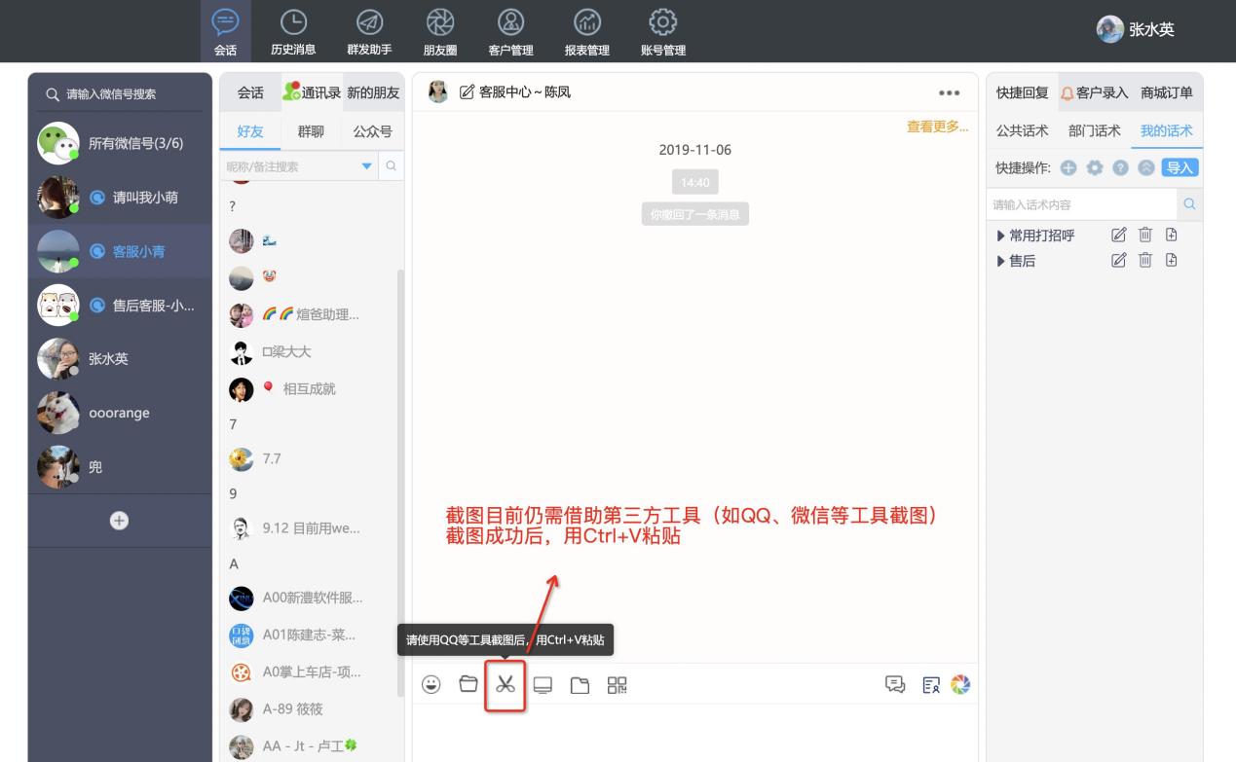Open the 部门话术 tab
1236x762 pixels.
pos(1095,130)
